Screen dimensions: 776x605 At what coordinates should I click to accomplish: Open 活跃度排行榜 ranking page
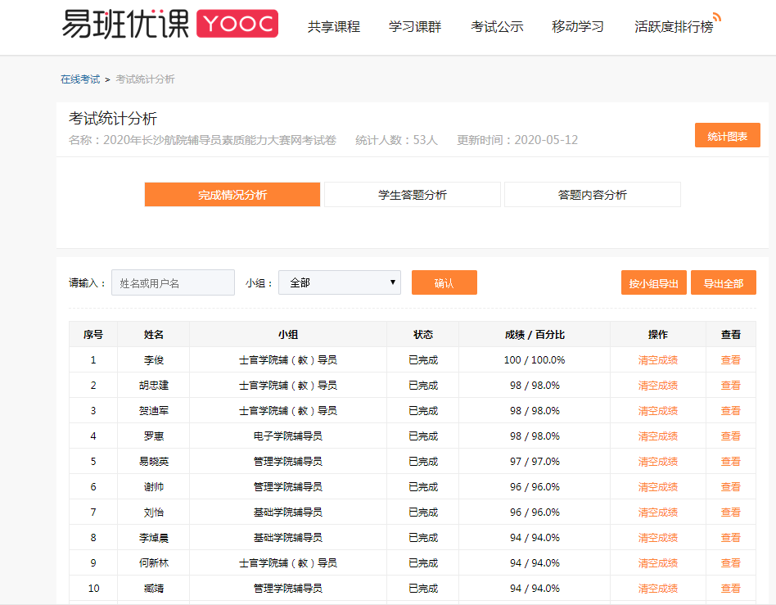pos(674,27)
